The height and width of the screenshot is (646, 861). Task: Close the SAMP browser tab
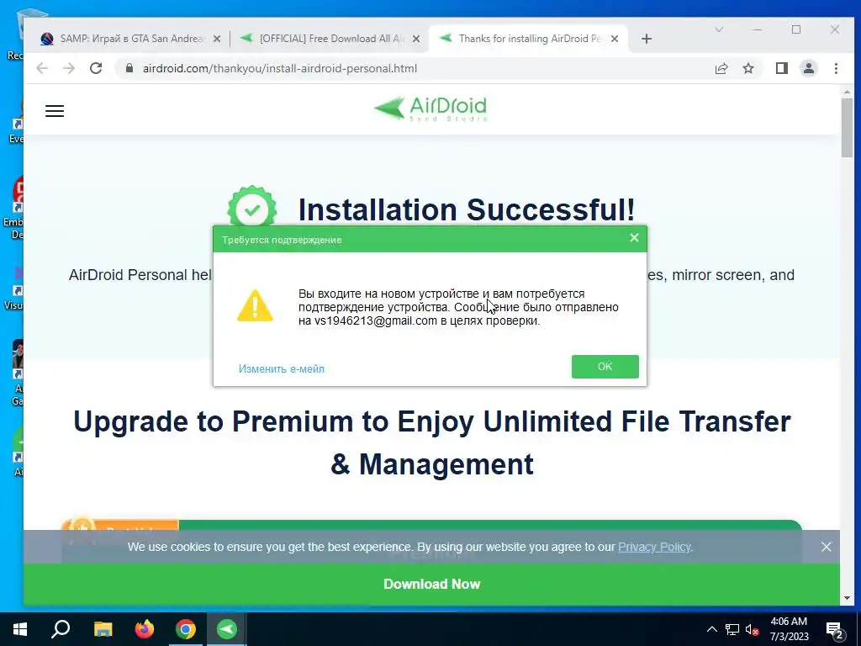tap(217, 39)
